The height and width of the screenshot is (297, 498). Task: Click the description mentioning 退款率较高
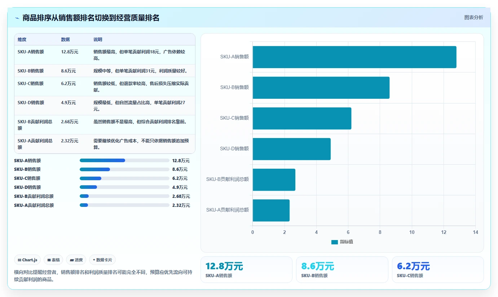pos(141,87)
